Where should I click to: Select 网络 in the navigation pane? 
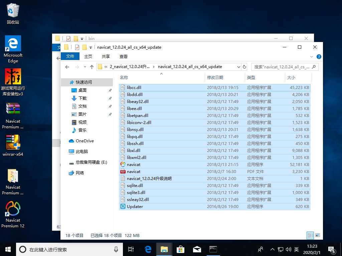point(80,173)
